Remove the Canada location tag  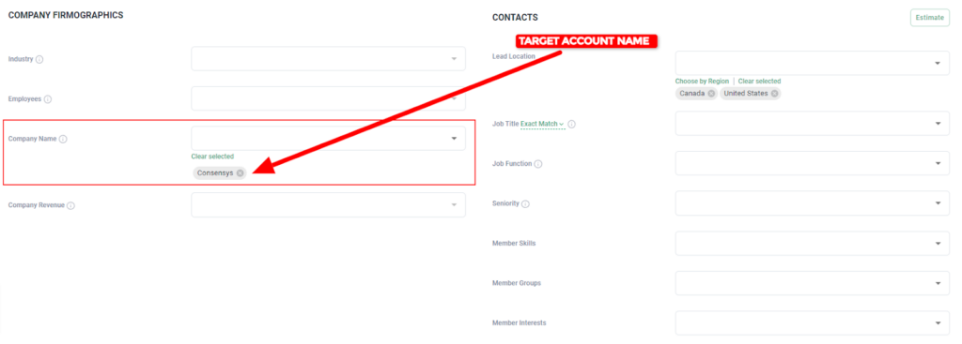(711, 94)
